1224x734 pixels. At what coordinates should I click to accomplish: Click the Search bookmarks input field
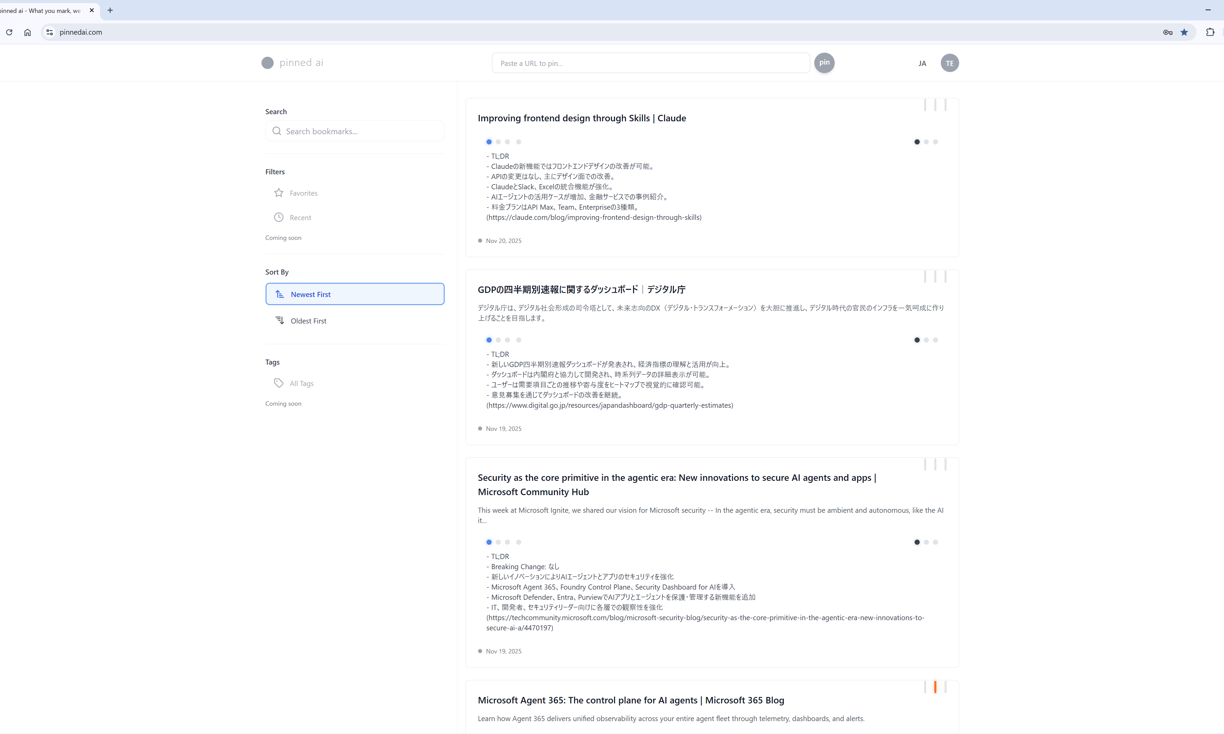pyautogui.click(x=361, y=131)
